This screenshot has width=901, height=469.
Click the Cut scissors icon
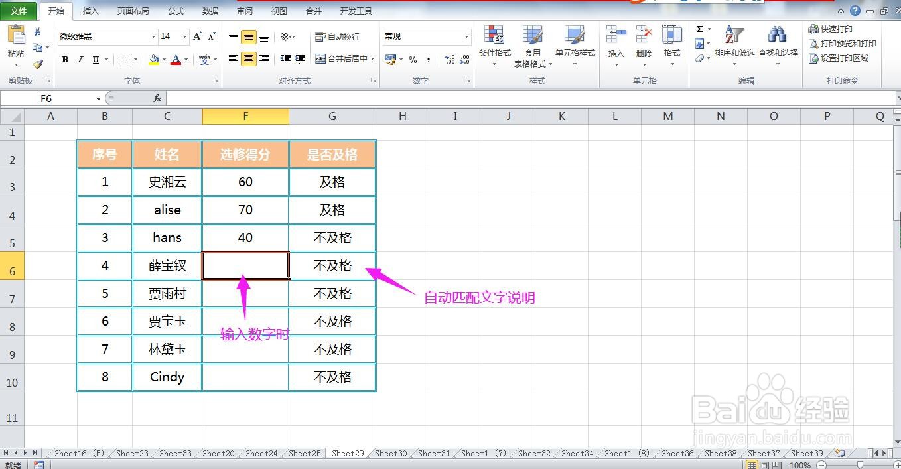(38, 31)
